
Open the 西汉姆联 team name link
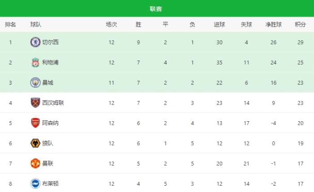pos(53,102)
